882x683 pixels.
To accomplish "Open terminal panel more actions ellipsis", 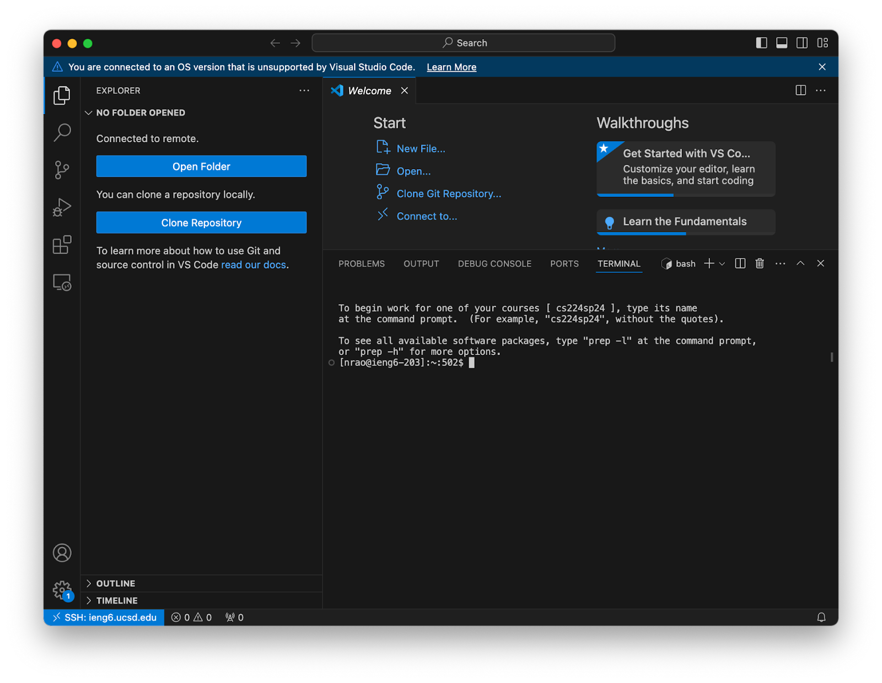I will pyautogui.click(x=780, y=263).
